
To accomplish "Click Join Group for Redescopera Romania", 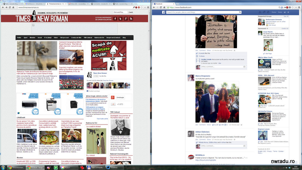I will point(272,25).
